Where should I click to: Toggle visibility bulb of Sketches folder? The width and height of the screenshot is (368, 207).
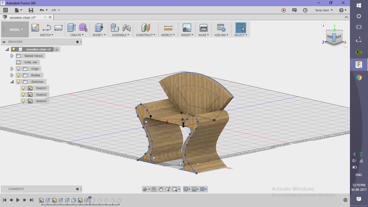[19, 82]
